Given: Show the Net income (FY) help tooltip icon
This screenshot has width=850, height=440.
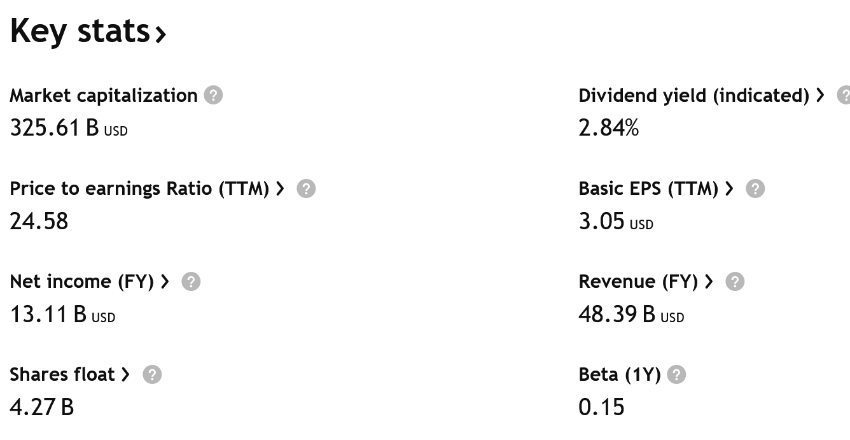Looking at the screenshot, I should coord(191,281).
